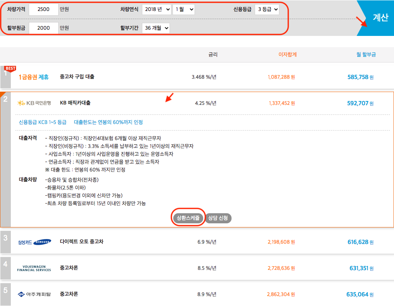Open the 차량연식 2018년 year dropdown
The width and height of the screenshot is (394, 306).
(156, 10)
